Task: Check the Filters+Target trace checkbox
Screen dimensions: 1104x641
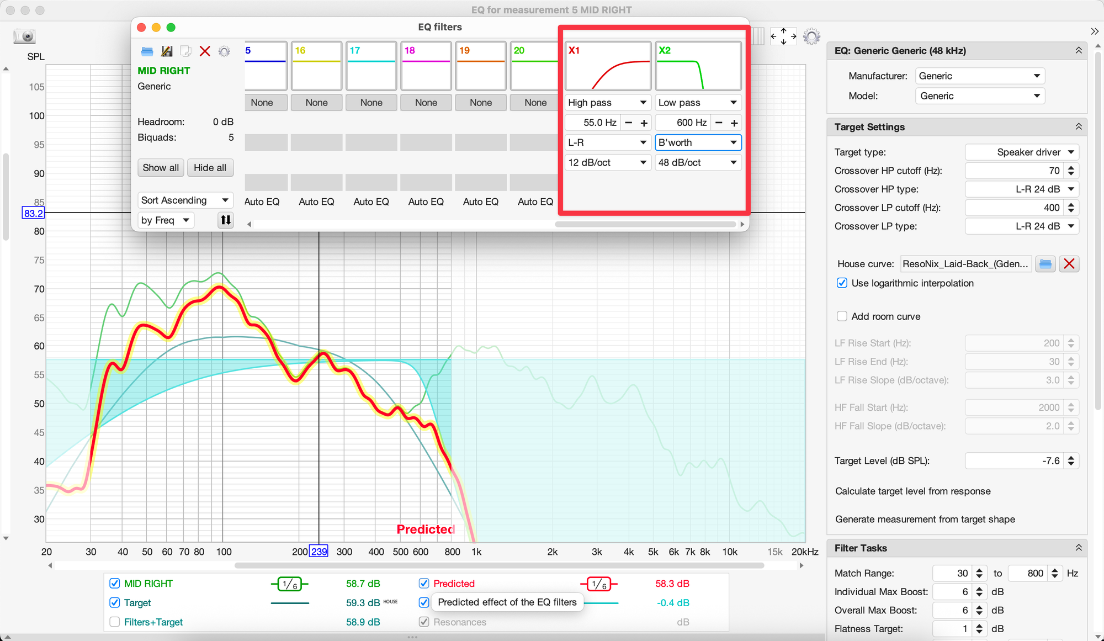Action: 115,622
